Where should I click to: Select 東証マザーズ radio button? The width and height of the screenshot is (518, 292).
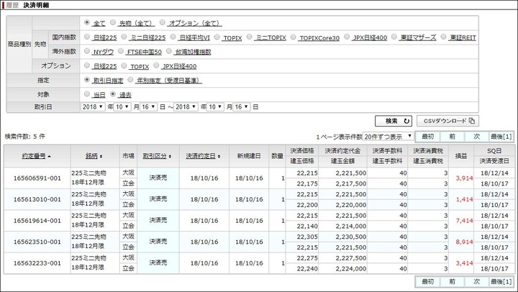pyautogui.click(x=394, y=37)
